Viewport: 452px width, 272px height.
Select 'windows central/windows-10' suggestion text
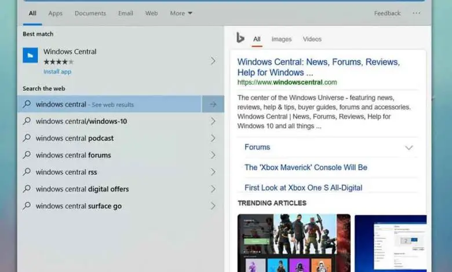point(81,121)
